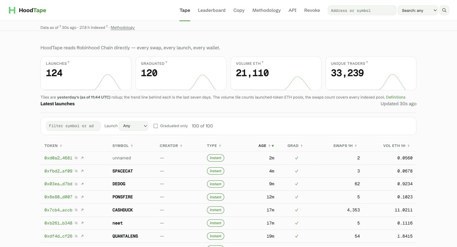The height and width of the screenshot is (247, 457).
Task: Go to the Copy tab
Action: [239, 10]
